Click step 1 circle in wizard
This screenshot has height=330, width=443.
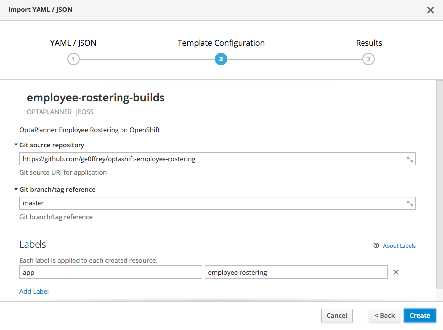[73, 59]
